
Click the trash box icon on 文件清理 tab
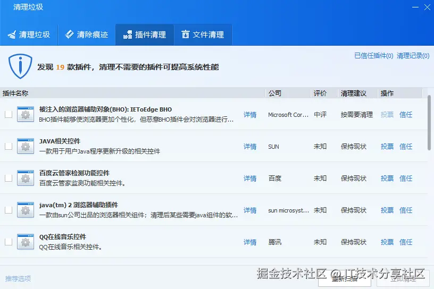pyautogui.click(x=185, y=35)
